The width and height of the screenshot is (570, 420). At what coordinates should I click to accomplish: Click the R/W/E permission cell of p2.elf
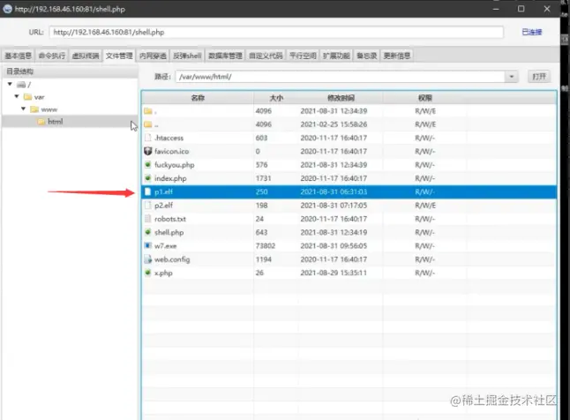425,205
